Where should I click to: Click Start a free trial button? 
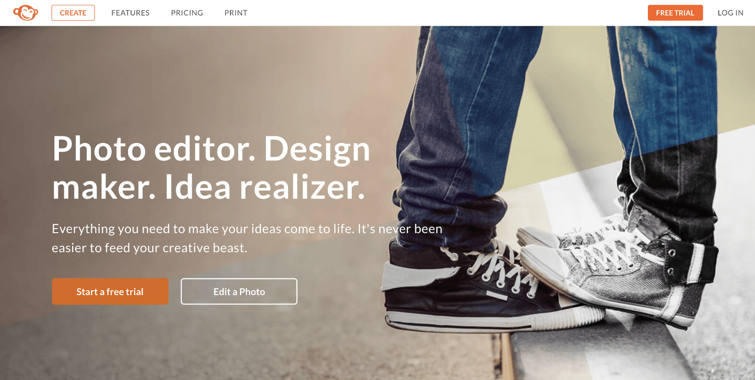[x=110, y=292]
